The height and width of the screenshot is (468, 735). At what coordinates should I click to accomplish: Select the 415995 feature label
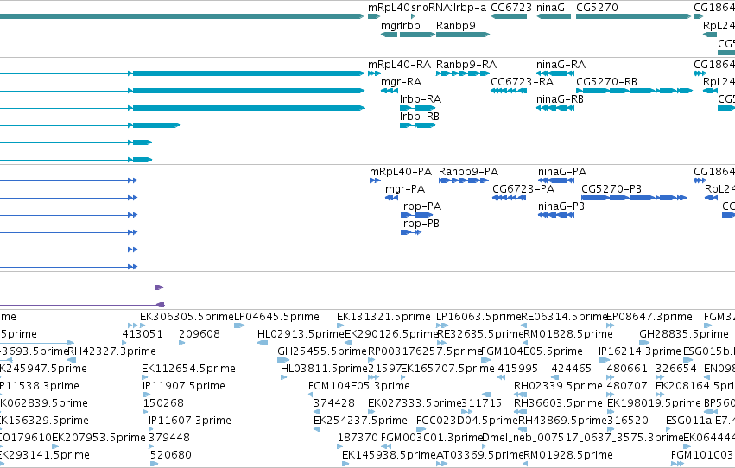click(x=517, y=369)
